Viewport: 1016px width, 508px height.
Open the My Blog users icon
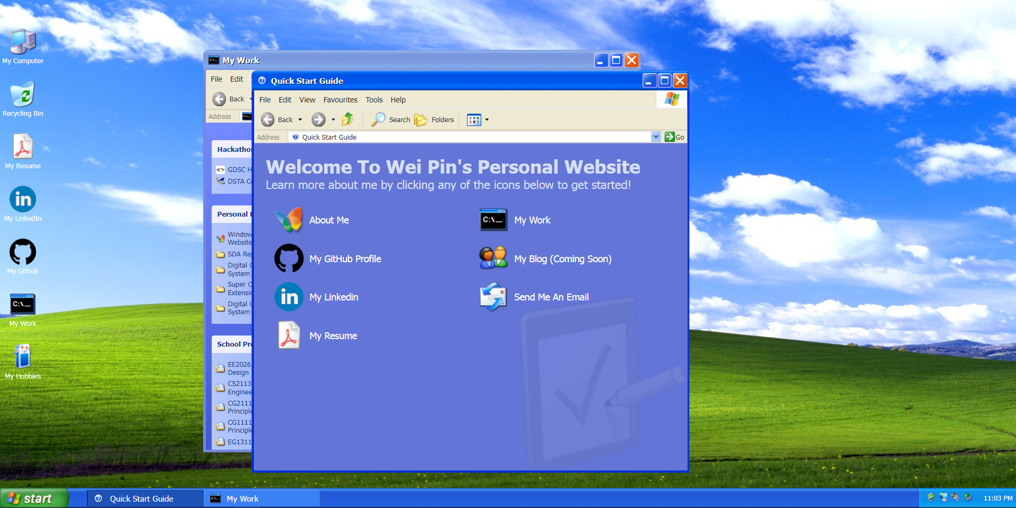(x=493, y=259)
